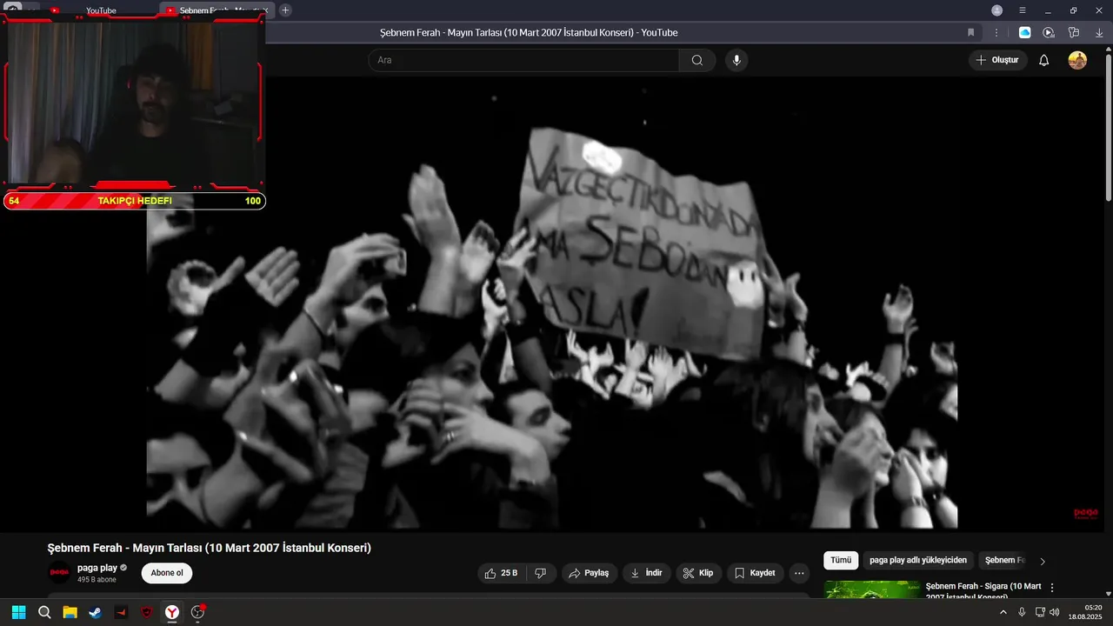Screen dimensions: 1113x626
Task: Open Windows taskbar search
Action: click(44, 612)
